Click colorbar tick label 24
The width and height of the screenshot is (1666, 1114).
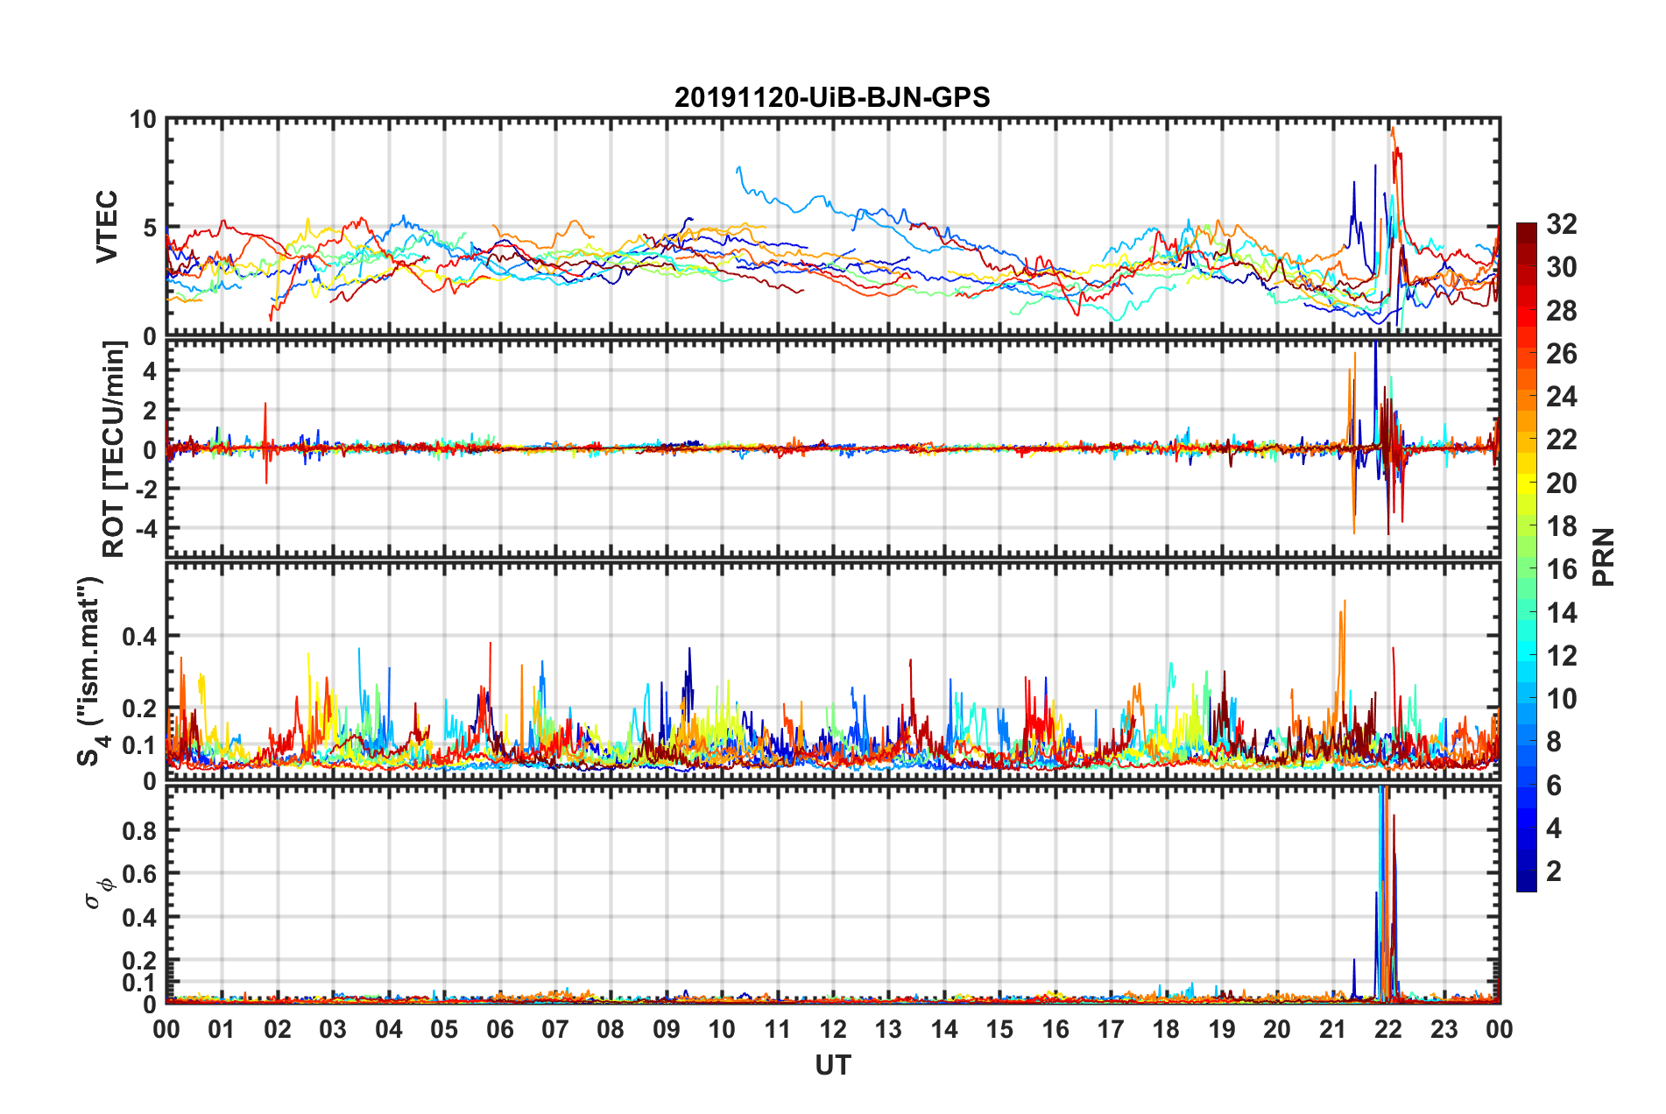pos(1561,397)
